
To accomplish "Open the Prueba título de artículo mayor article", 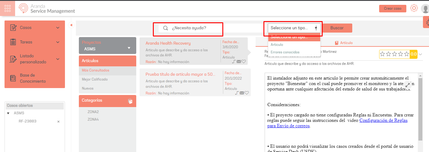I will 180,74.
